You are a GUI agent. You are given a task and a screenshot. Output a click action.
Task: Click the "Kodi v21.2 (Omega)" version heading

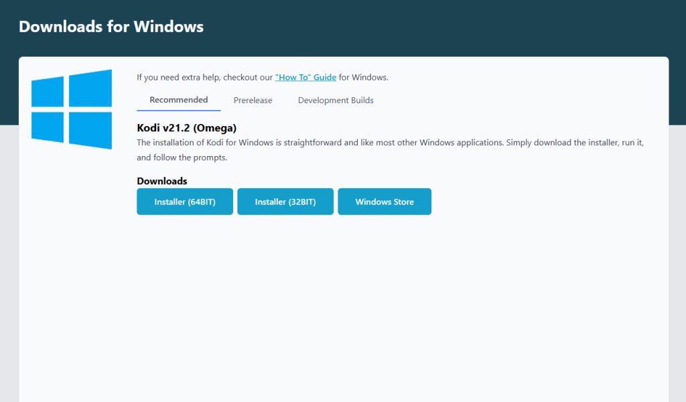187,127
